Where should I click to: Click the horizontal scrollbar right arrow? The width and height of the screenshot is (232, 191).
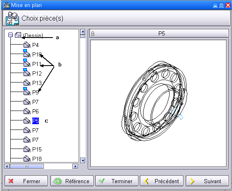(75, 166)
